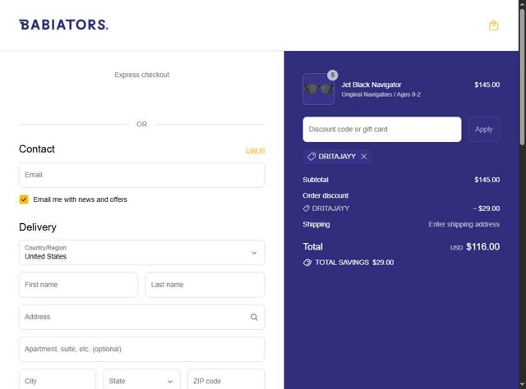526x389 pixels.
Task: Click the – $29.00 discount amount
Action: click(486, 208)
